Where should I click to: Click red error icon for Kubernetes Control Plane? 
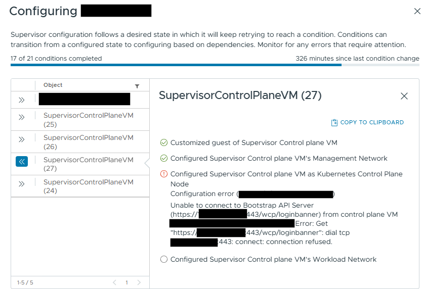(164, 174)
